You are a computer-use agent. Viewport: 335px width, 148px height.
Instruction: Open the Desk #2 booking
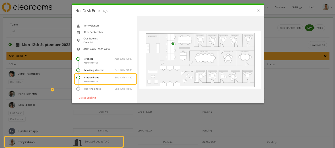[x=103, y=112]
